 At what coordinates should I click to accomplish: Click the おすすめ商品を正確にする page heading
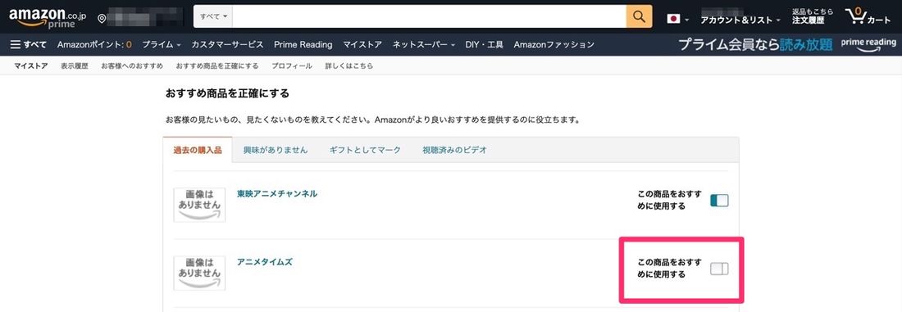[x=226, y=93]
